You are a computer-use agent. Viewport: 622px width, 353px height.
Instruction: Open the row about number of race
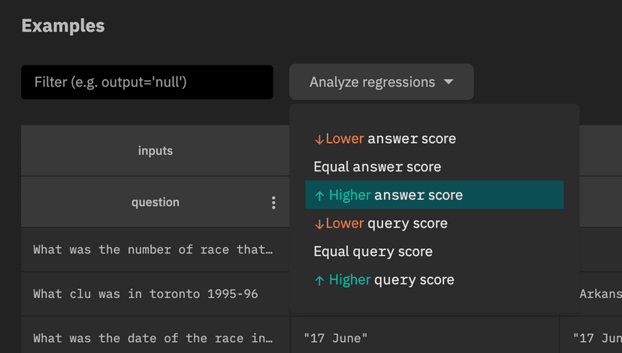point(153,249)
